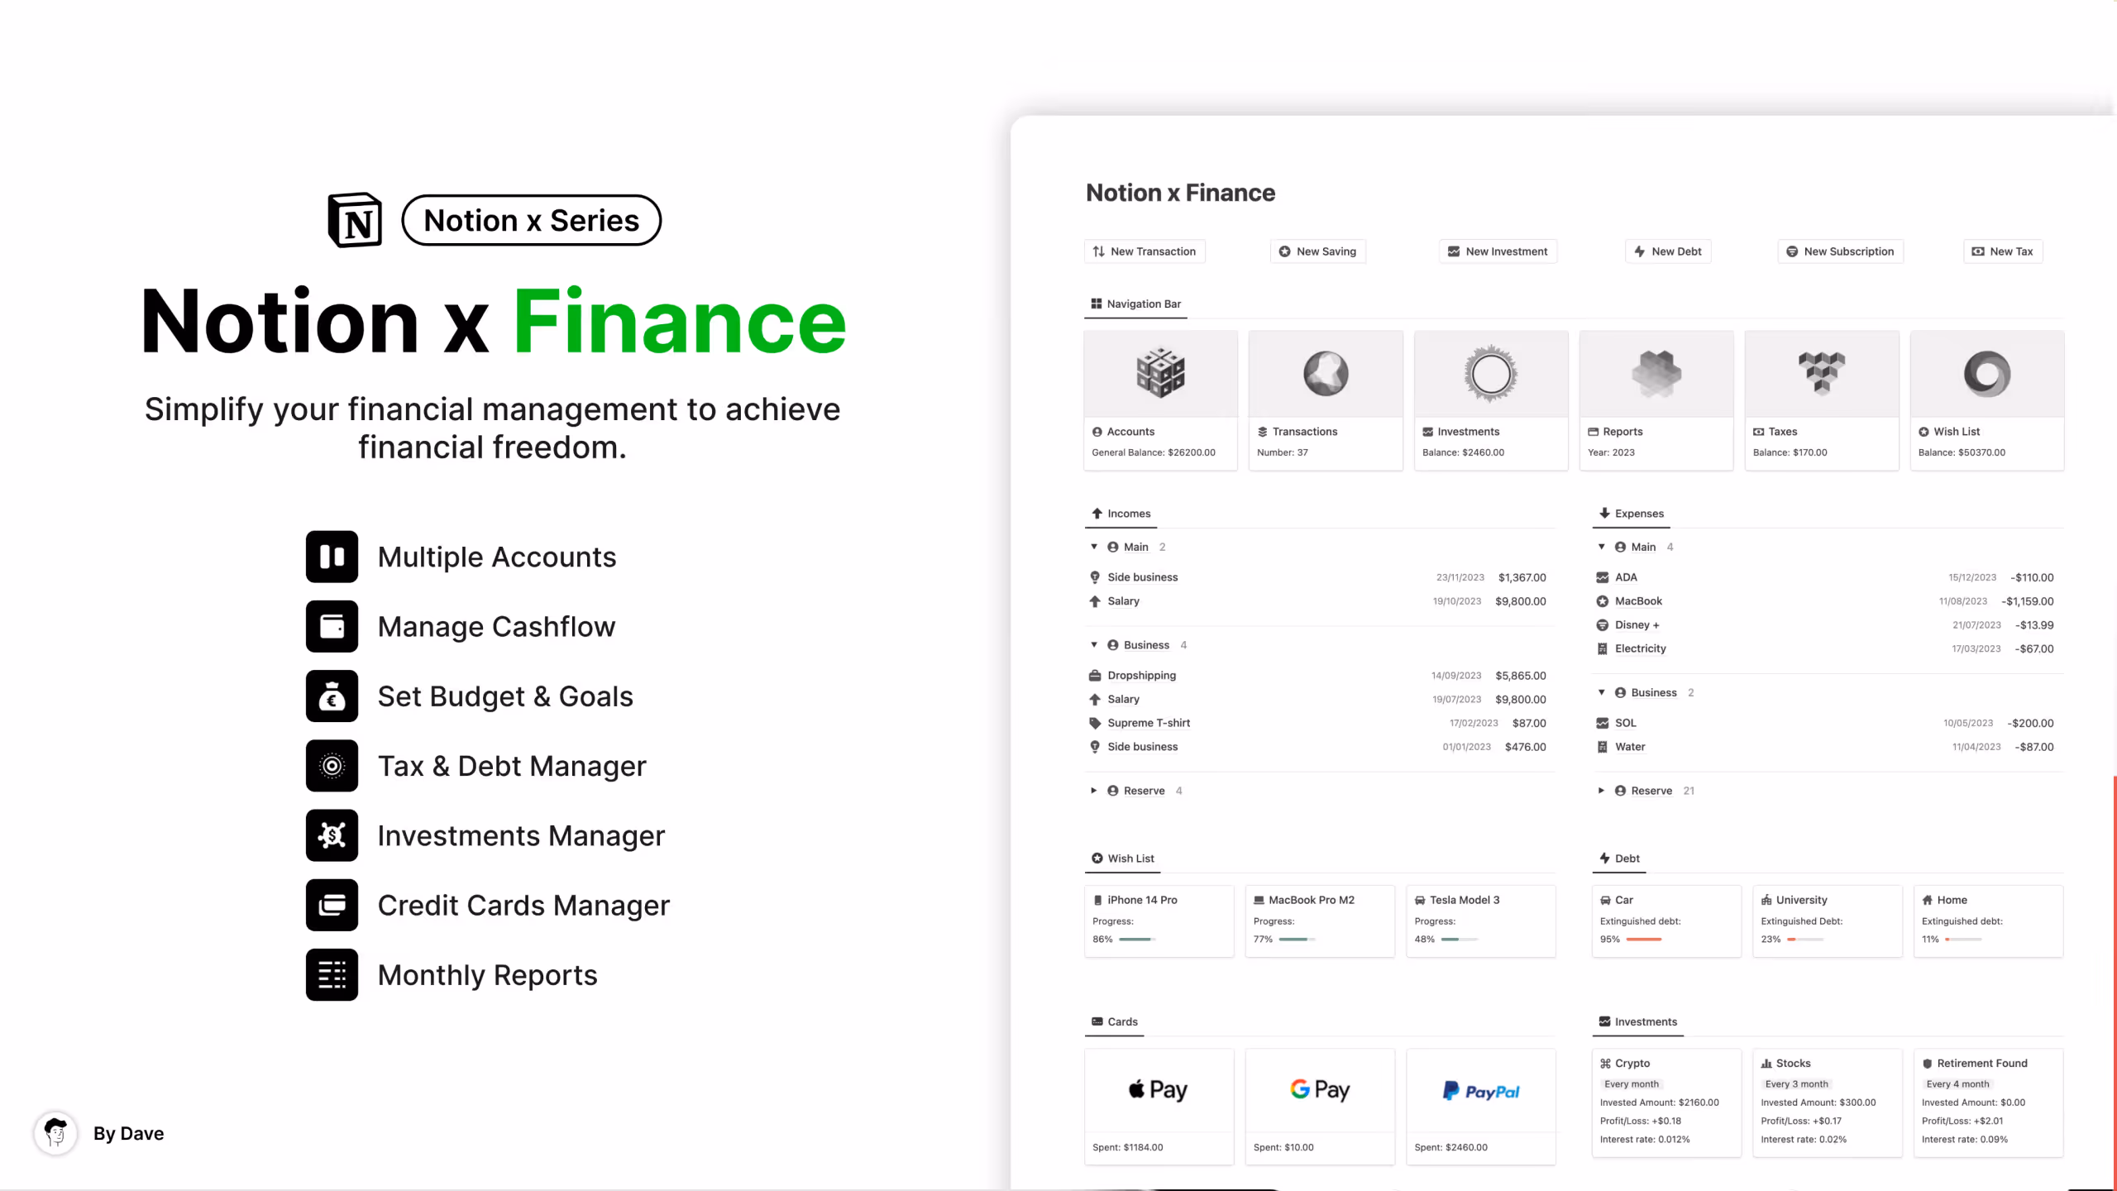This screenshot has width=2117, height=1191.
Task: Open the Google Pay card
Action: point(1320,1107)
